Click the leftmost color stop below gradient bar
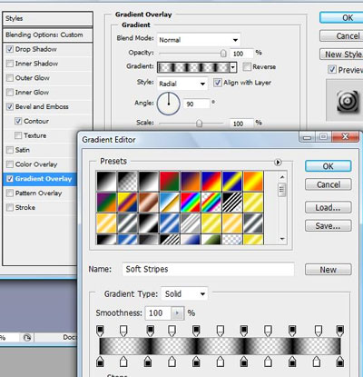 tap(100, 361)
